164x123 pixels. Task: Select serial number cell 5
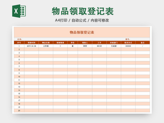tap(19, 59)
